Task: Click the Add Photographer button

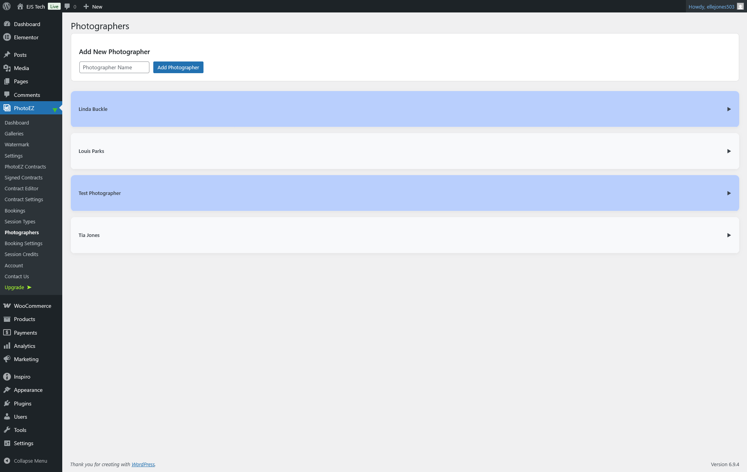Action: coord(178,67)
